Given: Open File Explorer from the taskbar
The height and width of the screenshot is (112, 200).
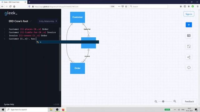Looking at the screenshot, I should click(x=51, y=110).
